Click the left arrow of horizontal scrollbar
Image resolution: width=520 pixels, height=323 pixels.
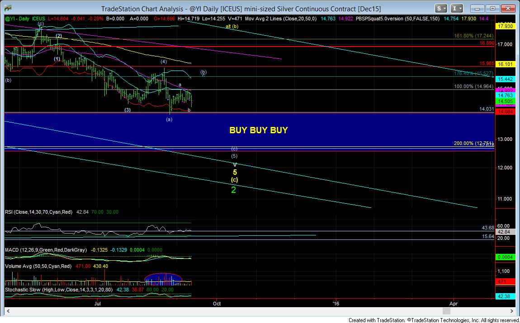pos(8,311)
